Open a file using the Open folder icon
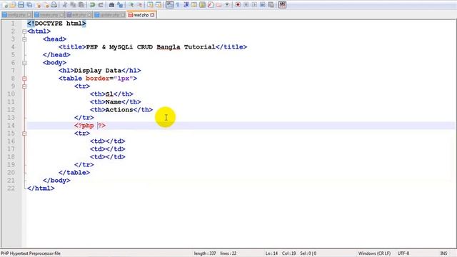The image size is (457, 257). tap(13, 5)
